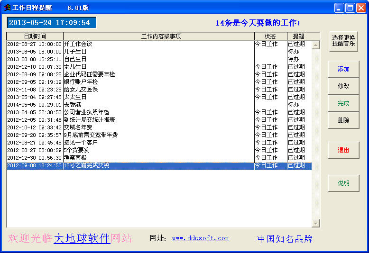Click the 提醒 column header
The height and width of the screenshot is (253, 369).
(x=304, y=36)
